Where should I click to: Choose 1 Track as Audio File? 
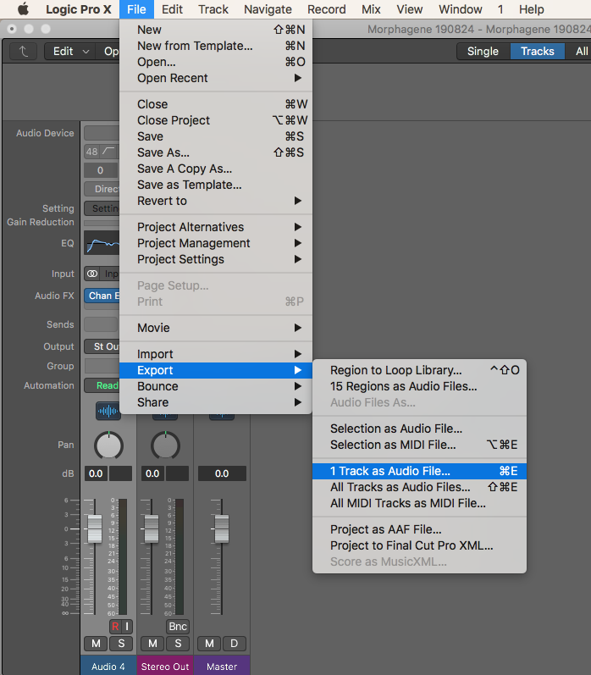[419, 471]
